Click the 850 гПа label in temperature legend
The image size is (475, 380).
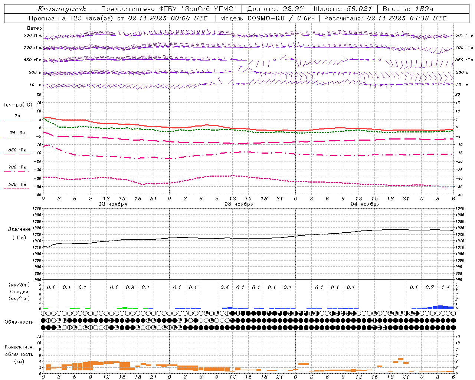pos(17,150)
